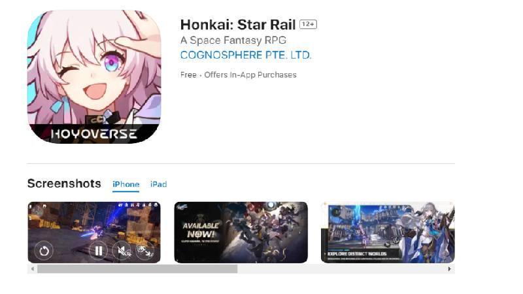Click the scrollbar right arrow

(449, 269)
